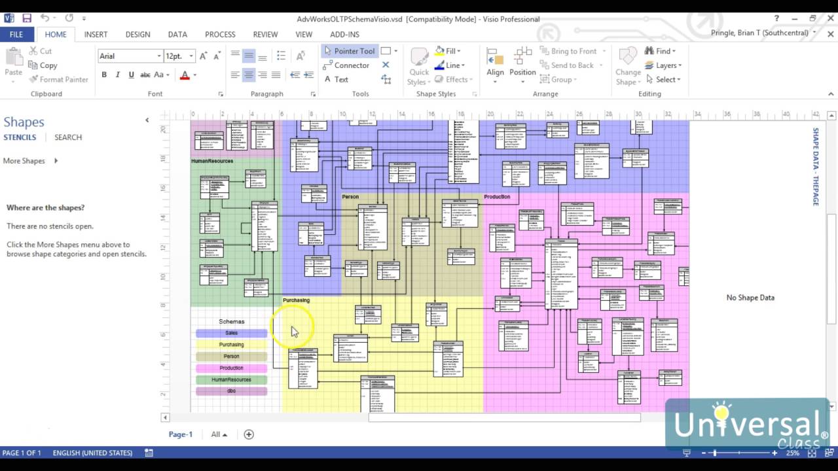838x471 pixels.
Task: Open presentation mode icon in status bar
Action: coord(687,453)
